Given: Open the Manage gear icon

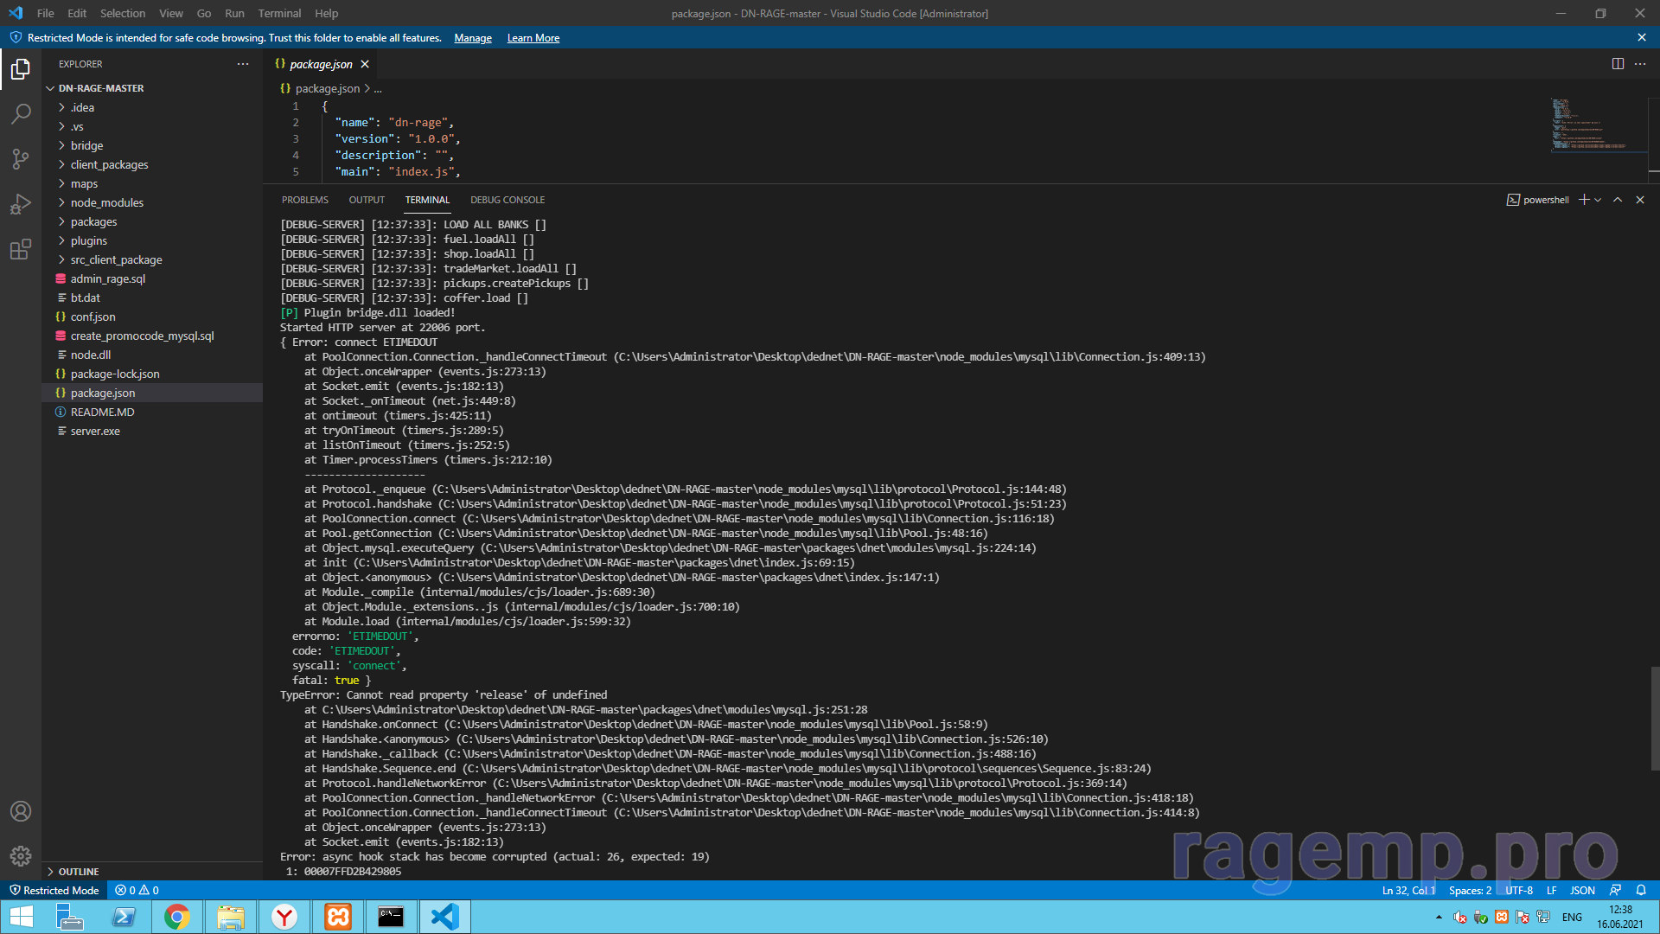Looking at the screenshot, I should (x=21, y=856).
